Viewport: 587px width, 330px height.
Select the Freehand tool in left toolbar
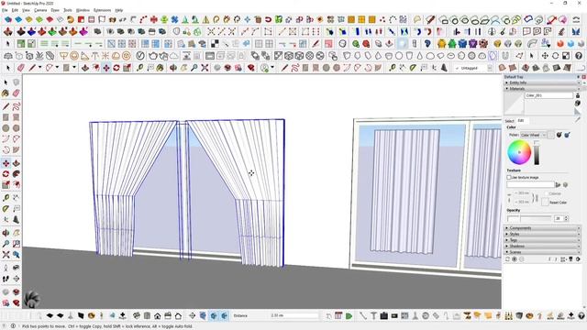click(17, 106)
